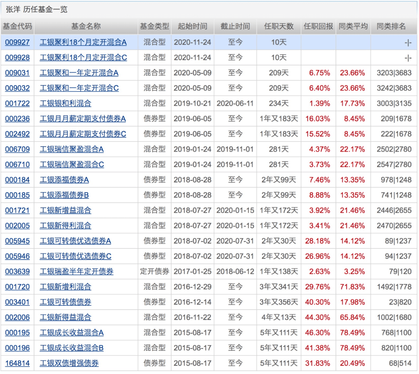Open fund link 工银可转债优选债券A
The width and height of the screenshot is (419, 374).
pos(75,241)
